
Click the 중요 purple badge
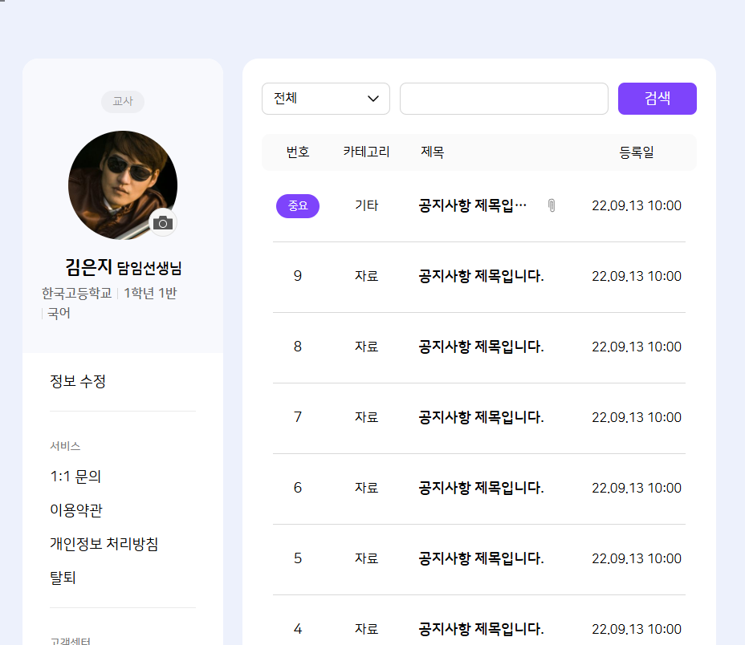[x=298, y=206]
